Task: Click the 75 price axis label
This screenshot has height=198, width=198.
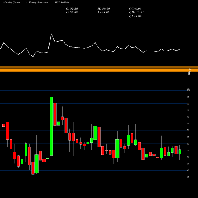Action: pyautogui.click(x=188, y=124)
